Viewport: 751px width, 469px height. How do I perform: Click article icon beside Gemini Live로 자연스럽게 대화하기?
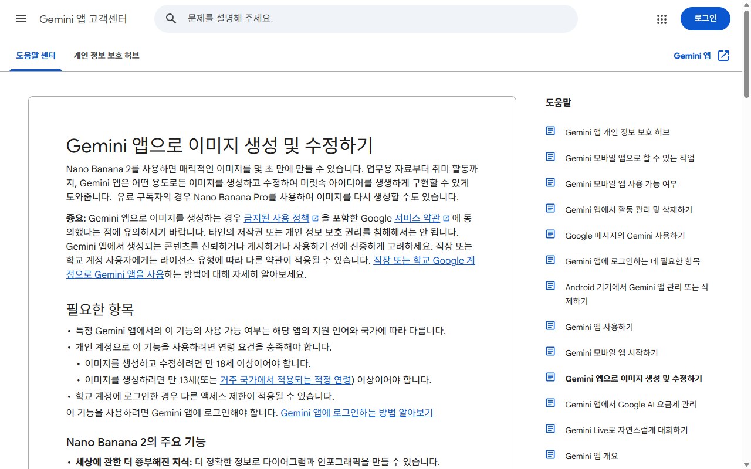pyautogui.click(x=550, y=429)
